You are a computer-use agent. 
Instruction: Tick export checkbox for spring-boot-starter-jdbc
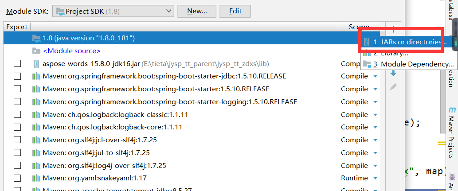coord(17,77)
